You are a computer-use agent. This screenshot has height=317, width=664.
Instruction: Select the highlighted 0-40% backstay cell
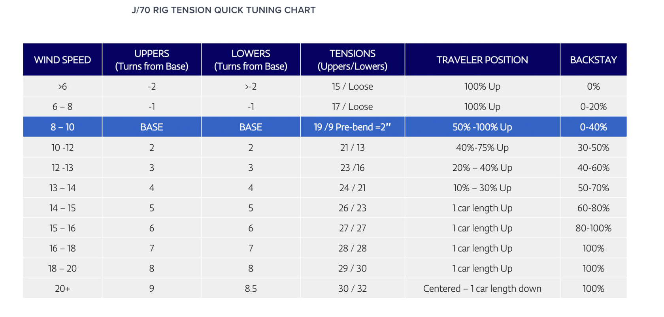pos(593,127)
